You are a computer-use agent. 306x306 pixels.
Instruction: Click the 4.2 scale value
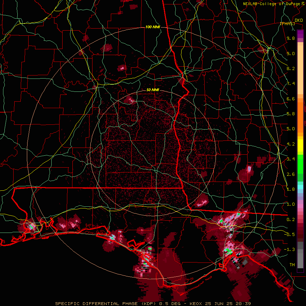point(291,144)
